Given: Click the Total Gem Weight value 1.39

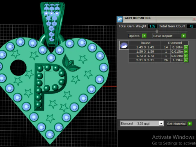Looking at the screenshot, I should pos(152,26).
